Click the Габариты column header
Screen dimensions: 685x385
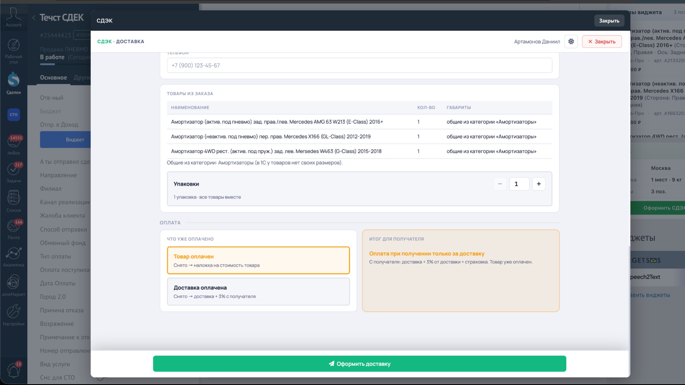459,108
